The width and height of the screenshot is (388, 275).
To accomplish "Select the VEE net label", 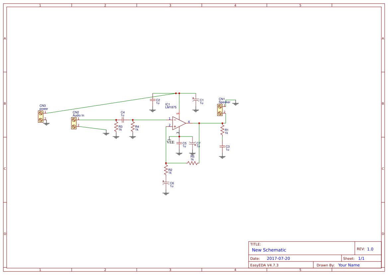I will [170, 142].
